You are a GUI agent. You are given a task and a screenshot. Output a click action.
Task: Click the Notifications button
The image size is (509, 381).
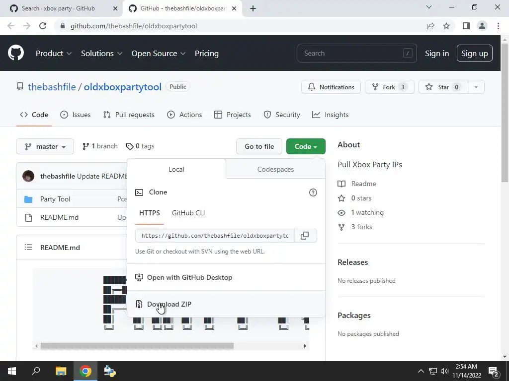click(x=331, y=87)
